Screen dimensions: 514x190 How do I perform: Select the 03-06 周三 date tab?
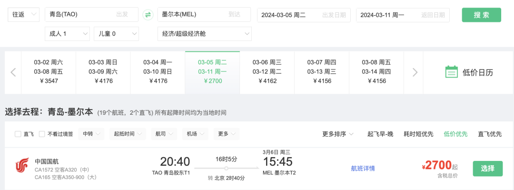pyautogui.click(x=267, y=72)
